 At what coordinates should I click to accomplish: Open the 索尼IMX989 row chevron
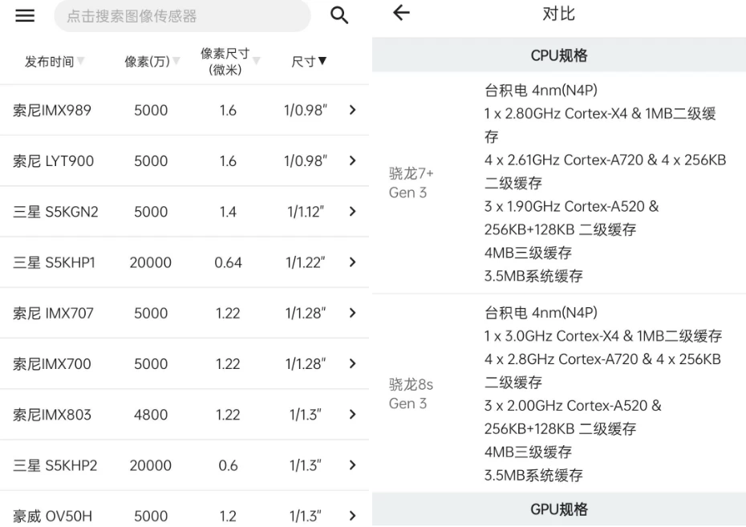tap(351, 111)
